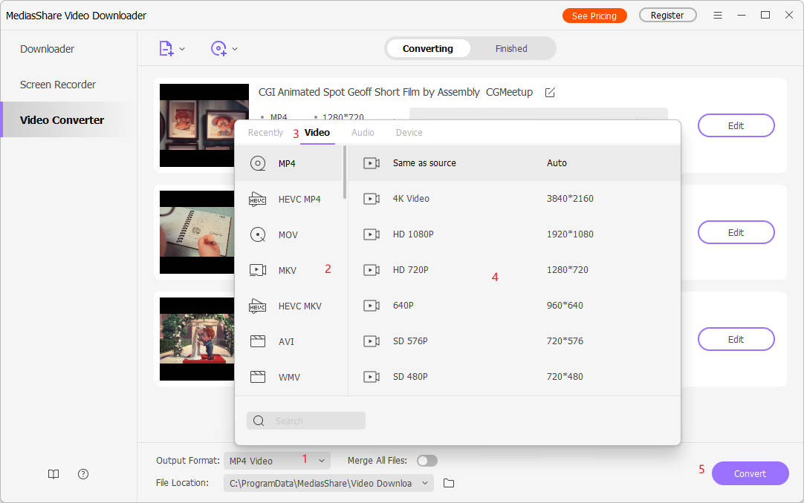Screen dimensions: 804x503
Task: Open the hamburger menu icon
Action: coord(717,16)
